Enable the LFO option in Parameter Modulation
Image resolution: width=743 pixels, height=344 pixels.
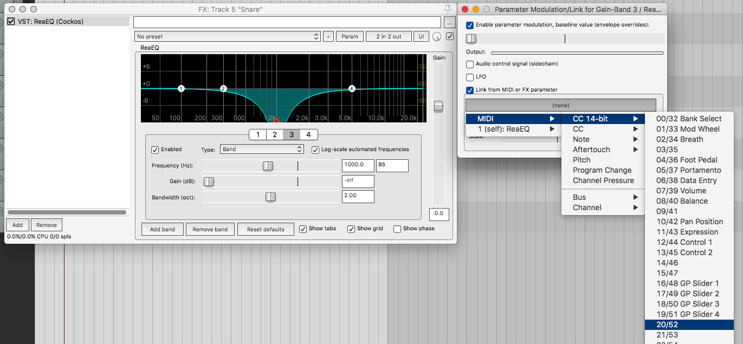[x=469, y=76]
